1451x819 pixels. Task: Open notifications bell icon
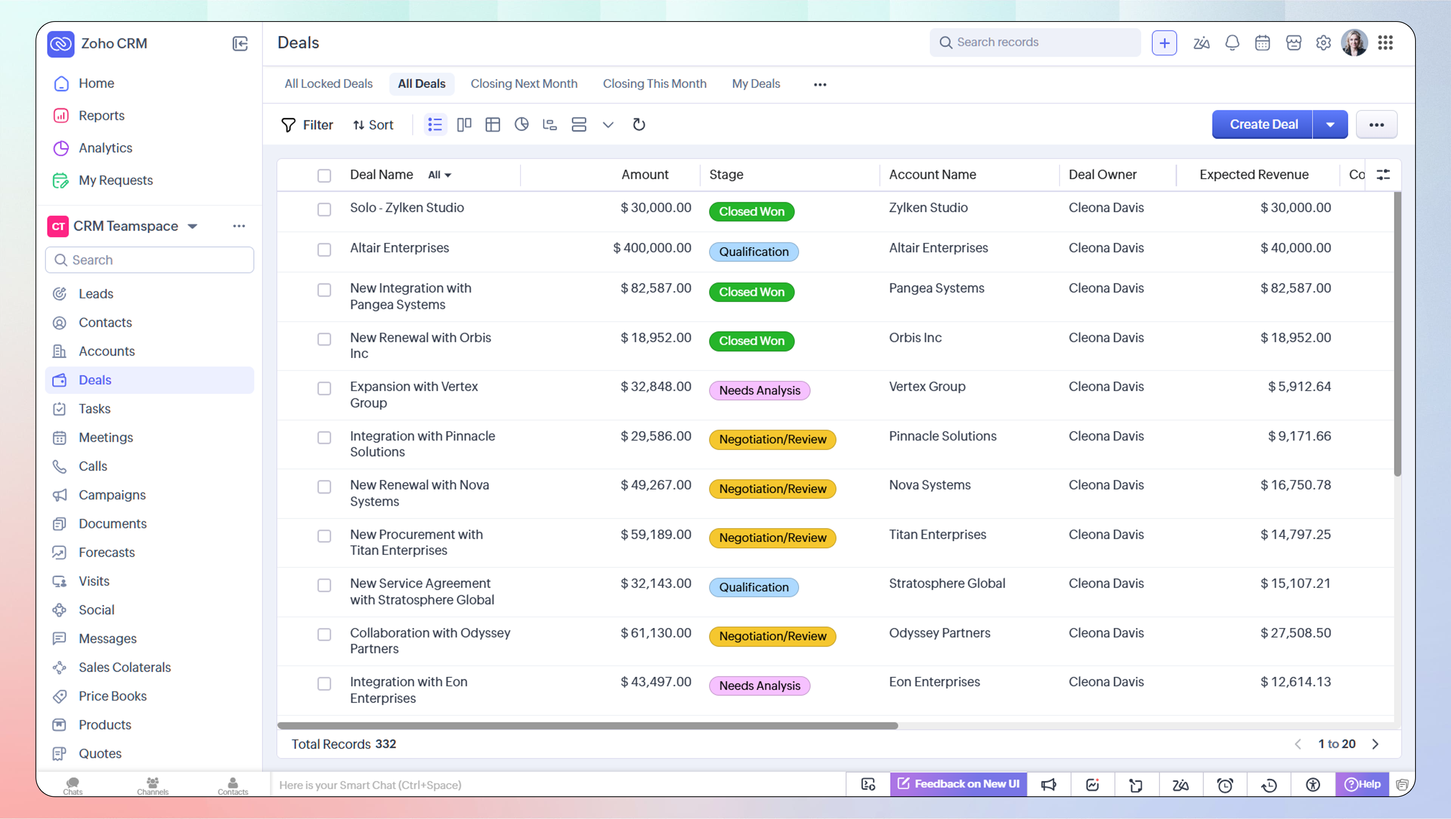[x=1232, y=43]
